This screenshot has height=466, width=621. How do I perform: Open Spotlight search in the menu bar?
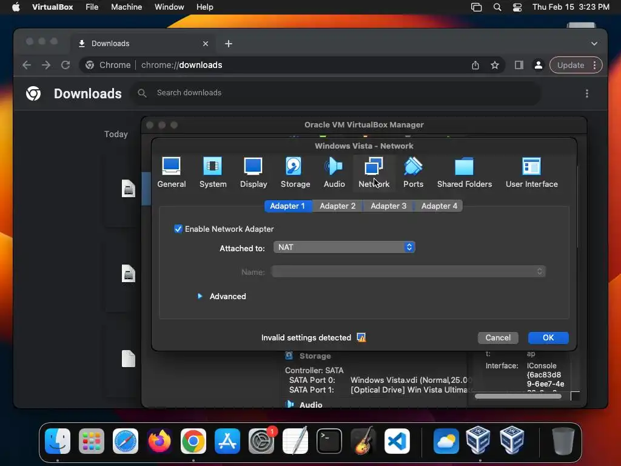pos(497,7)
